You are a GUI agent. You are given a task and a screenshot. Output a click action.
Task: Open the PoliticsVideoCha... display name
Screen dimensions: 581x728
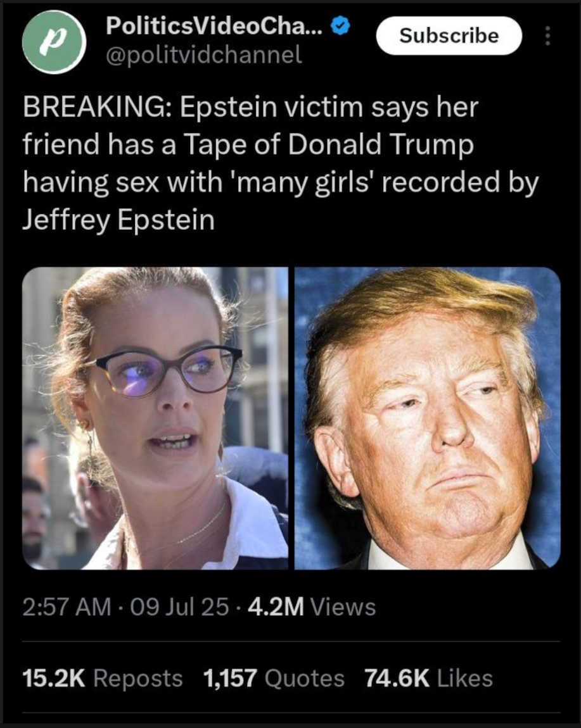(214, 25)
